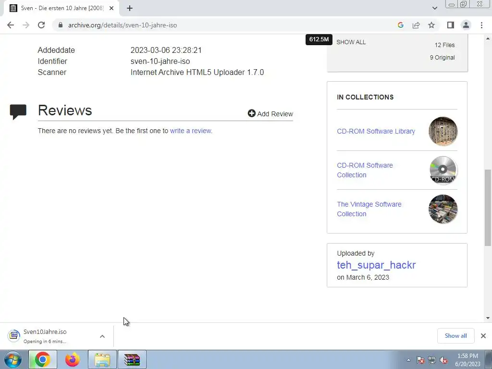Click the page scrollbar down arrow
Screen dimensions: 492x369
[x=488, y=318]
